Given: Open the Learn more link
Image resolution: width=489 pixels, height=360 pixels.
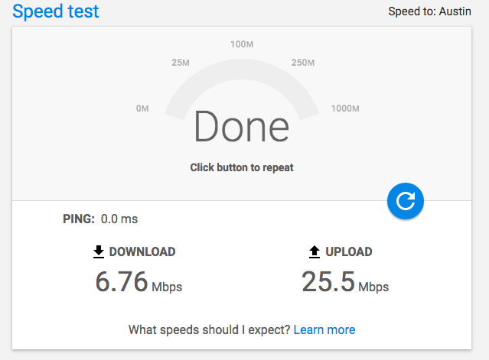Looking at the screenshot, I should 324,329.
